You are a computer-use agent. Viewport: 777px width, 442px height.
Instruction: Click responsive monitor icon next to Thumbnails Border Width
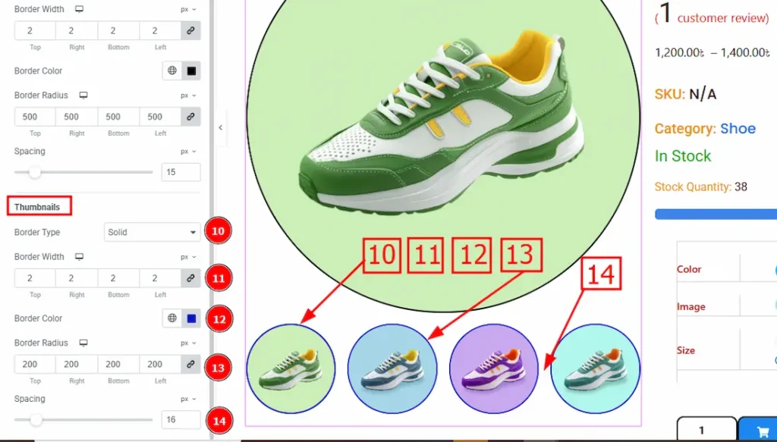click(79, 257)
